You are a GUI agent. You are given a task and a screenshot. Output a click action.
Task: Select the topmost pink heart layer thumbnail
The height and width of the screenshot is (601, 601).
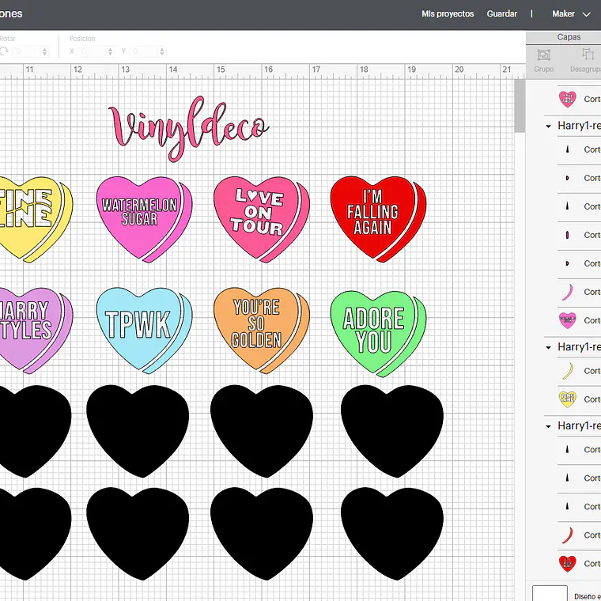click(567, 99)
